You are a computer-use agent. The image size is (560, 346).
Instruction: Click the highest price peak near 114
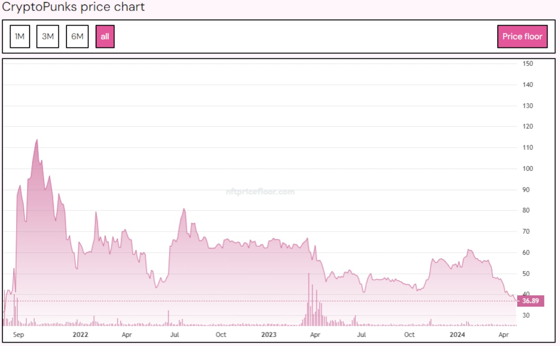tap(37, 140)
